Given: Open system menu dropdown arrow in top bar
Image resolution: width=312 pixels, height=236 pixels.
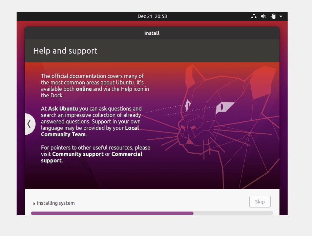Looking at the screenshot, I should click(281, 16).
